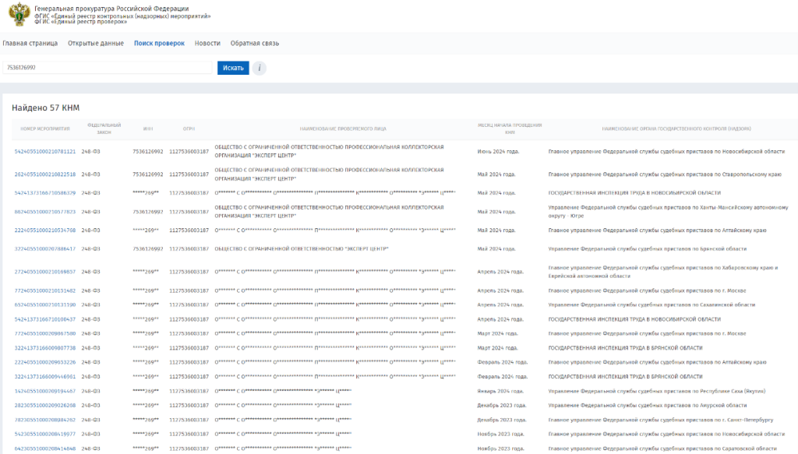Click the ИНН column header
Screen dimensions: 798x454
point(148,128)
